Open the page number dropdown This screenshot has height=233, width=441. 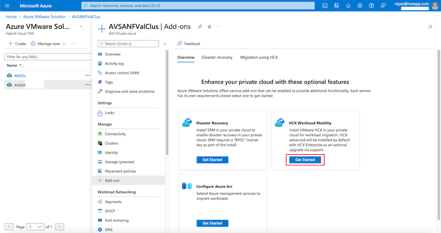pos(35,227)
